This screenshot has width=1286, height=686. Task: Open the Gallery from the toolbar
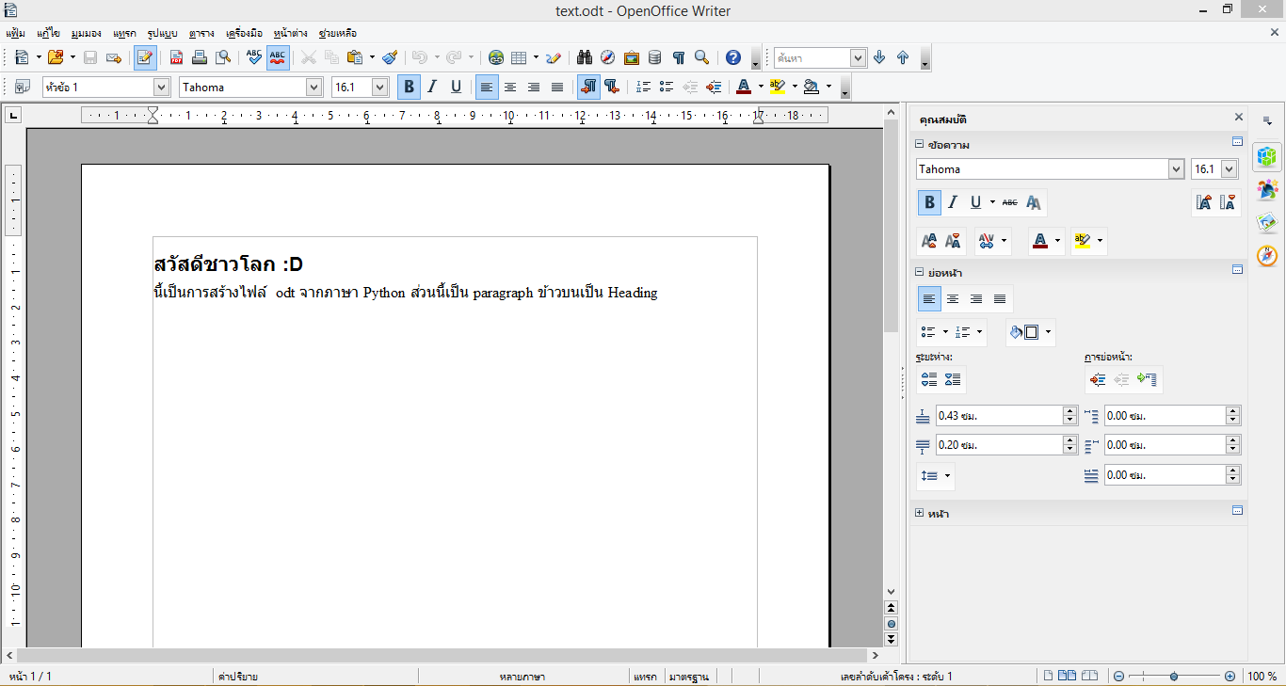tap(631, 57)
